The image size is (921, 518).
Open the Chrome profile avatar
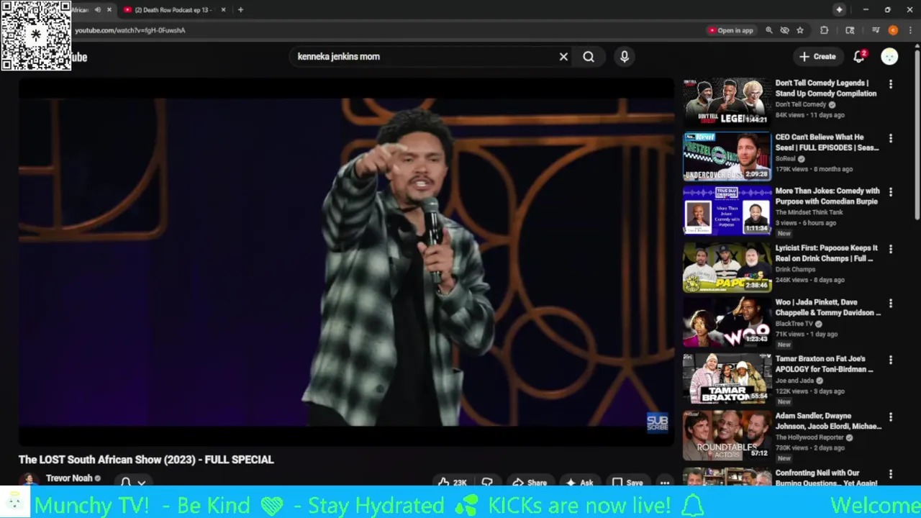[893, 30]
